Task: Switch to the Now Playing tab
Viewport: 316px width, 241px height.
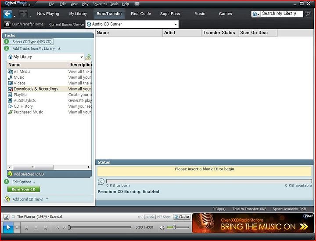Action: coord(48,14)
